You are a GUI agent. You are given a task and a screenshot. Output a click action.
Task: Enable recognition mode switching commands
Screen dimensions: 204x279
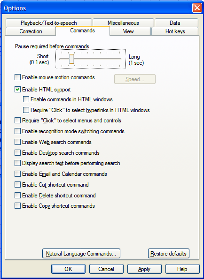17,131
